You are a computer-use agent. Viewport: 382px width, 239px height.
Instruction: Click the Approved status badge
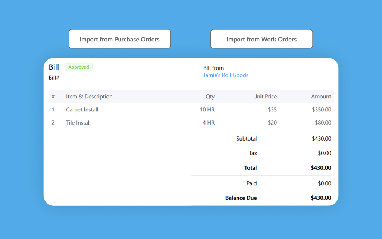point(78,67)
